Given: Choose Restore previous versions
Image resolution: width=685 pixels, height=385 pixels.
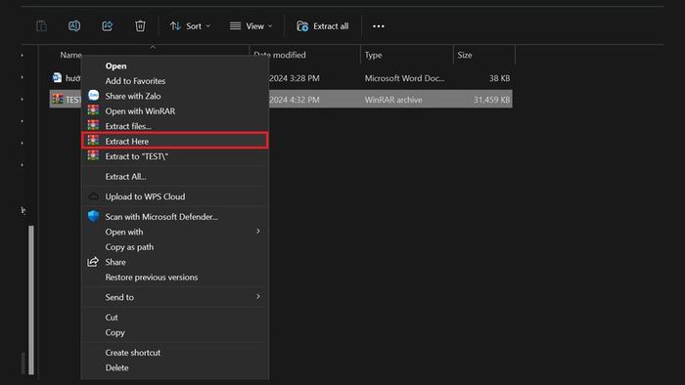Looking at the screenshot, I should coord(151,278).
